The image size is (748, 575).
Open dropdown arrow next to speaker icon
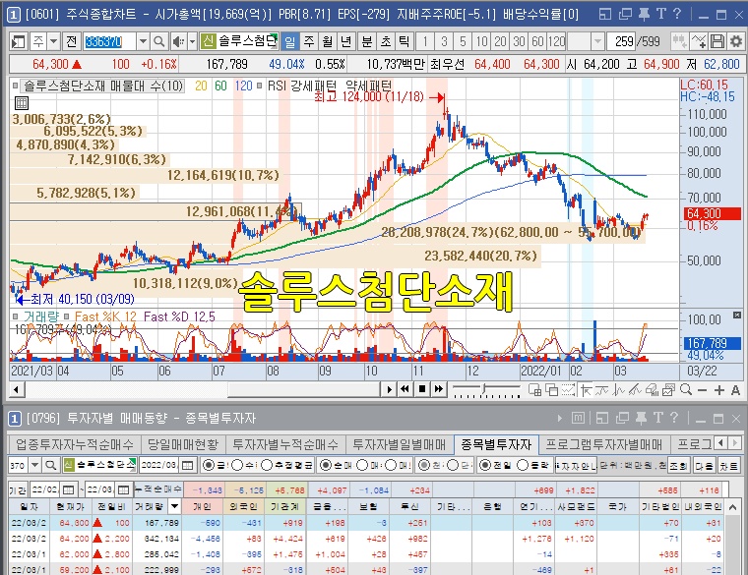[192, 42]
